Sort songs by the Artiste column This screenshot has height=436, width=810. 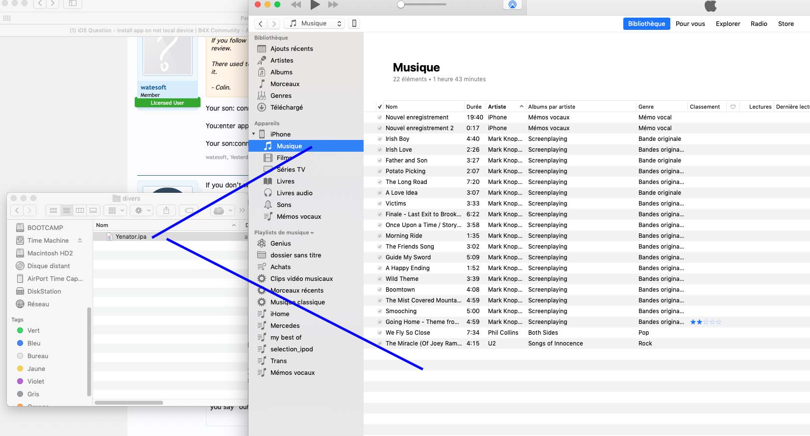(x=506, y=107)
